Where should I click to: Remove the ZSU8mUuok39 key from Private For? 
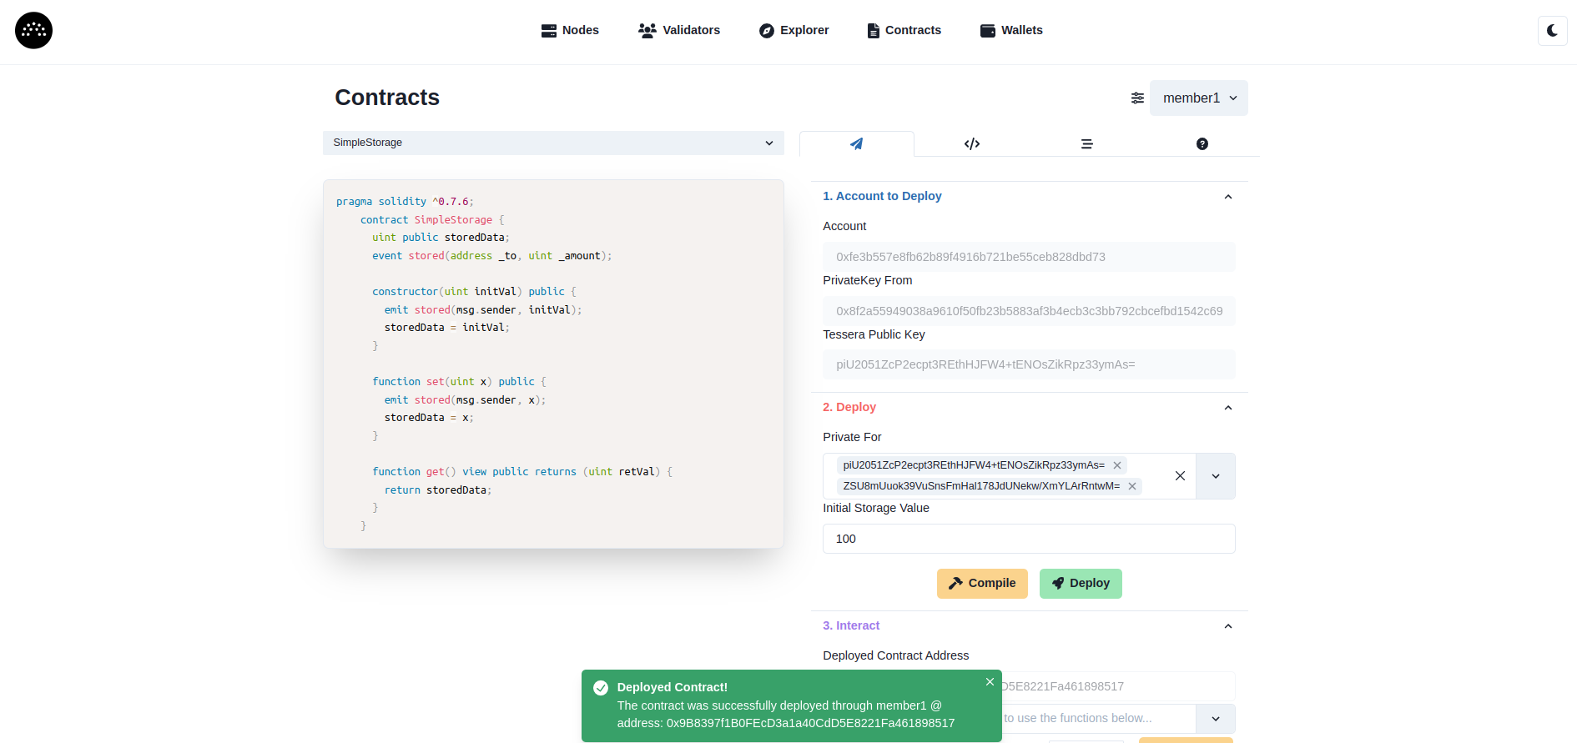(1132, 486)
